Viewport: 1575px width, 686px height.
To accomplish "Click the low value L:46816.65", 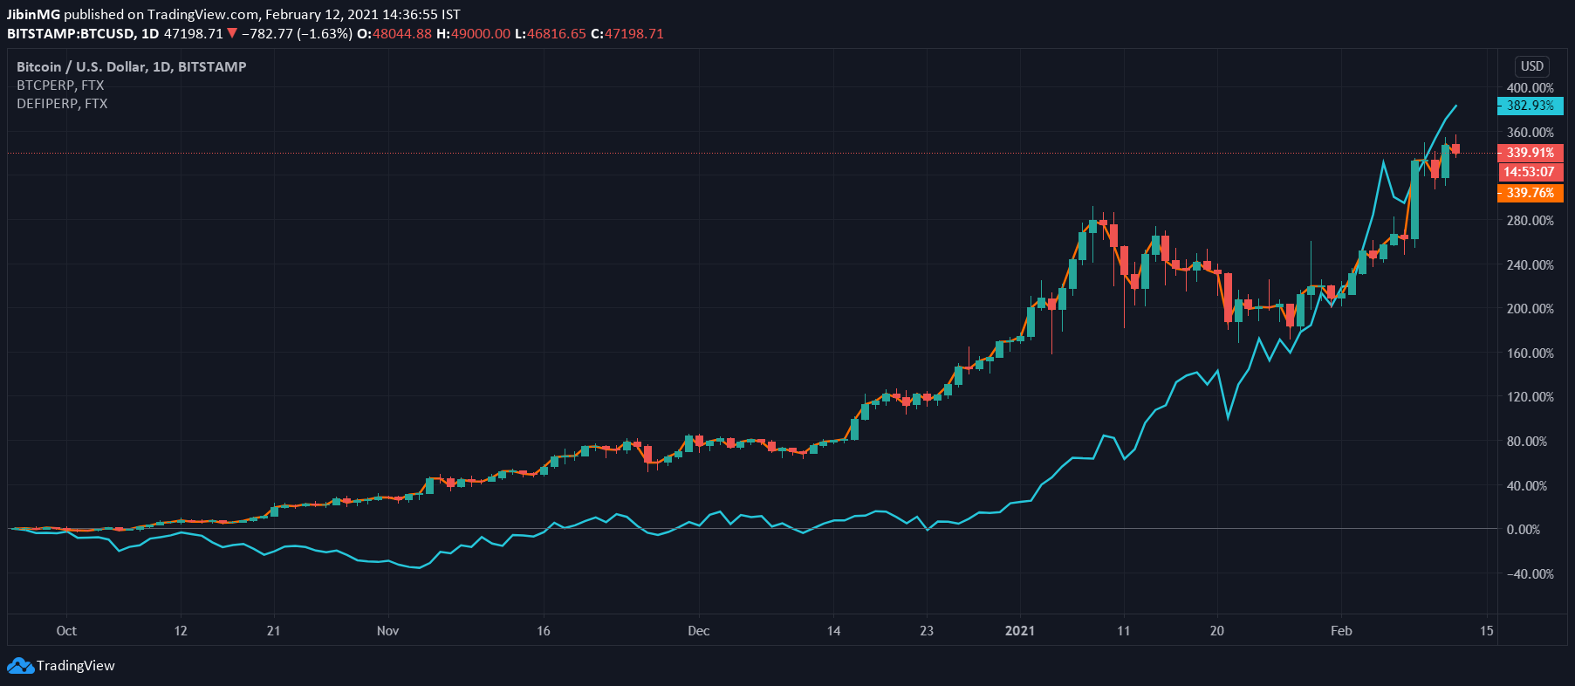I will click(x=551, y=34).
